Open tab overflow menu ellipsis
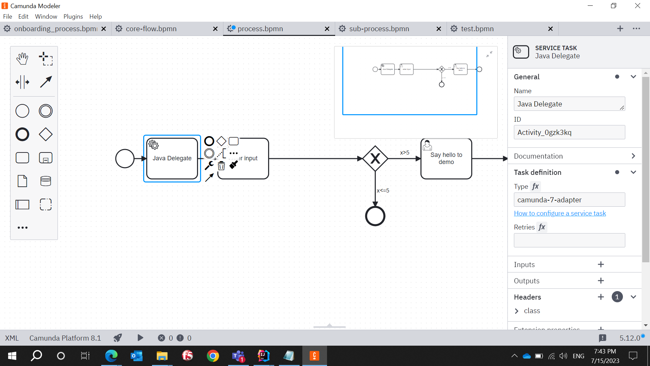 (636, 29)
